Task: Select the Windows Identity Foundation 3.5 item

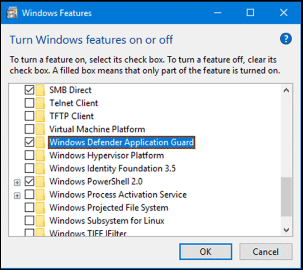Action: click(112, 168)
